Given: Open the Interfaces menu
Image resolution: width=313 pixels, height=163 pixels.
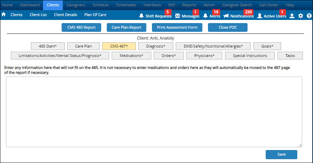Looking at the screenshot, I should pyautogui.click(x=152, y=5).
